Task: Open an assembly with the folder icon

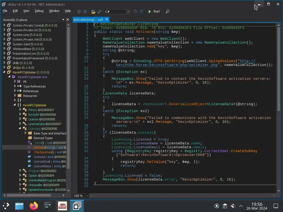Action: click(93, 12)
